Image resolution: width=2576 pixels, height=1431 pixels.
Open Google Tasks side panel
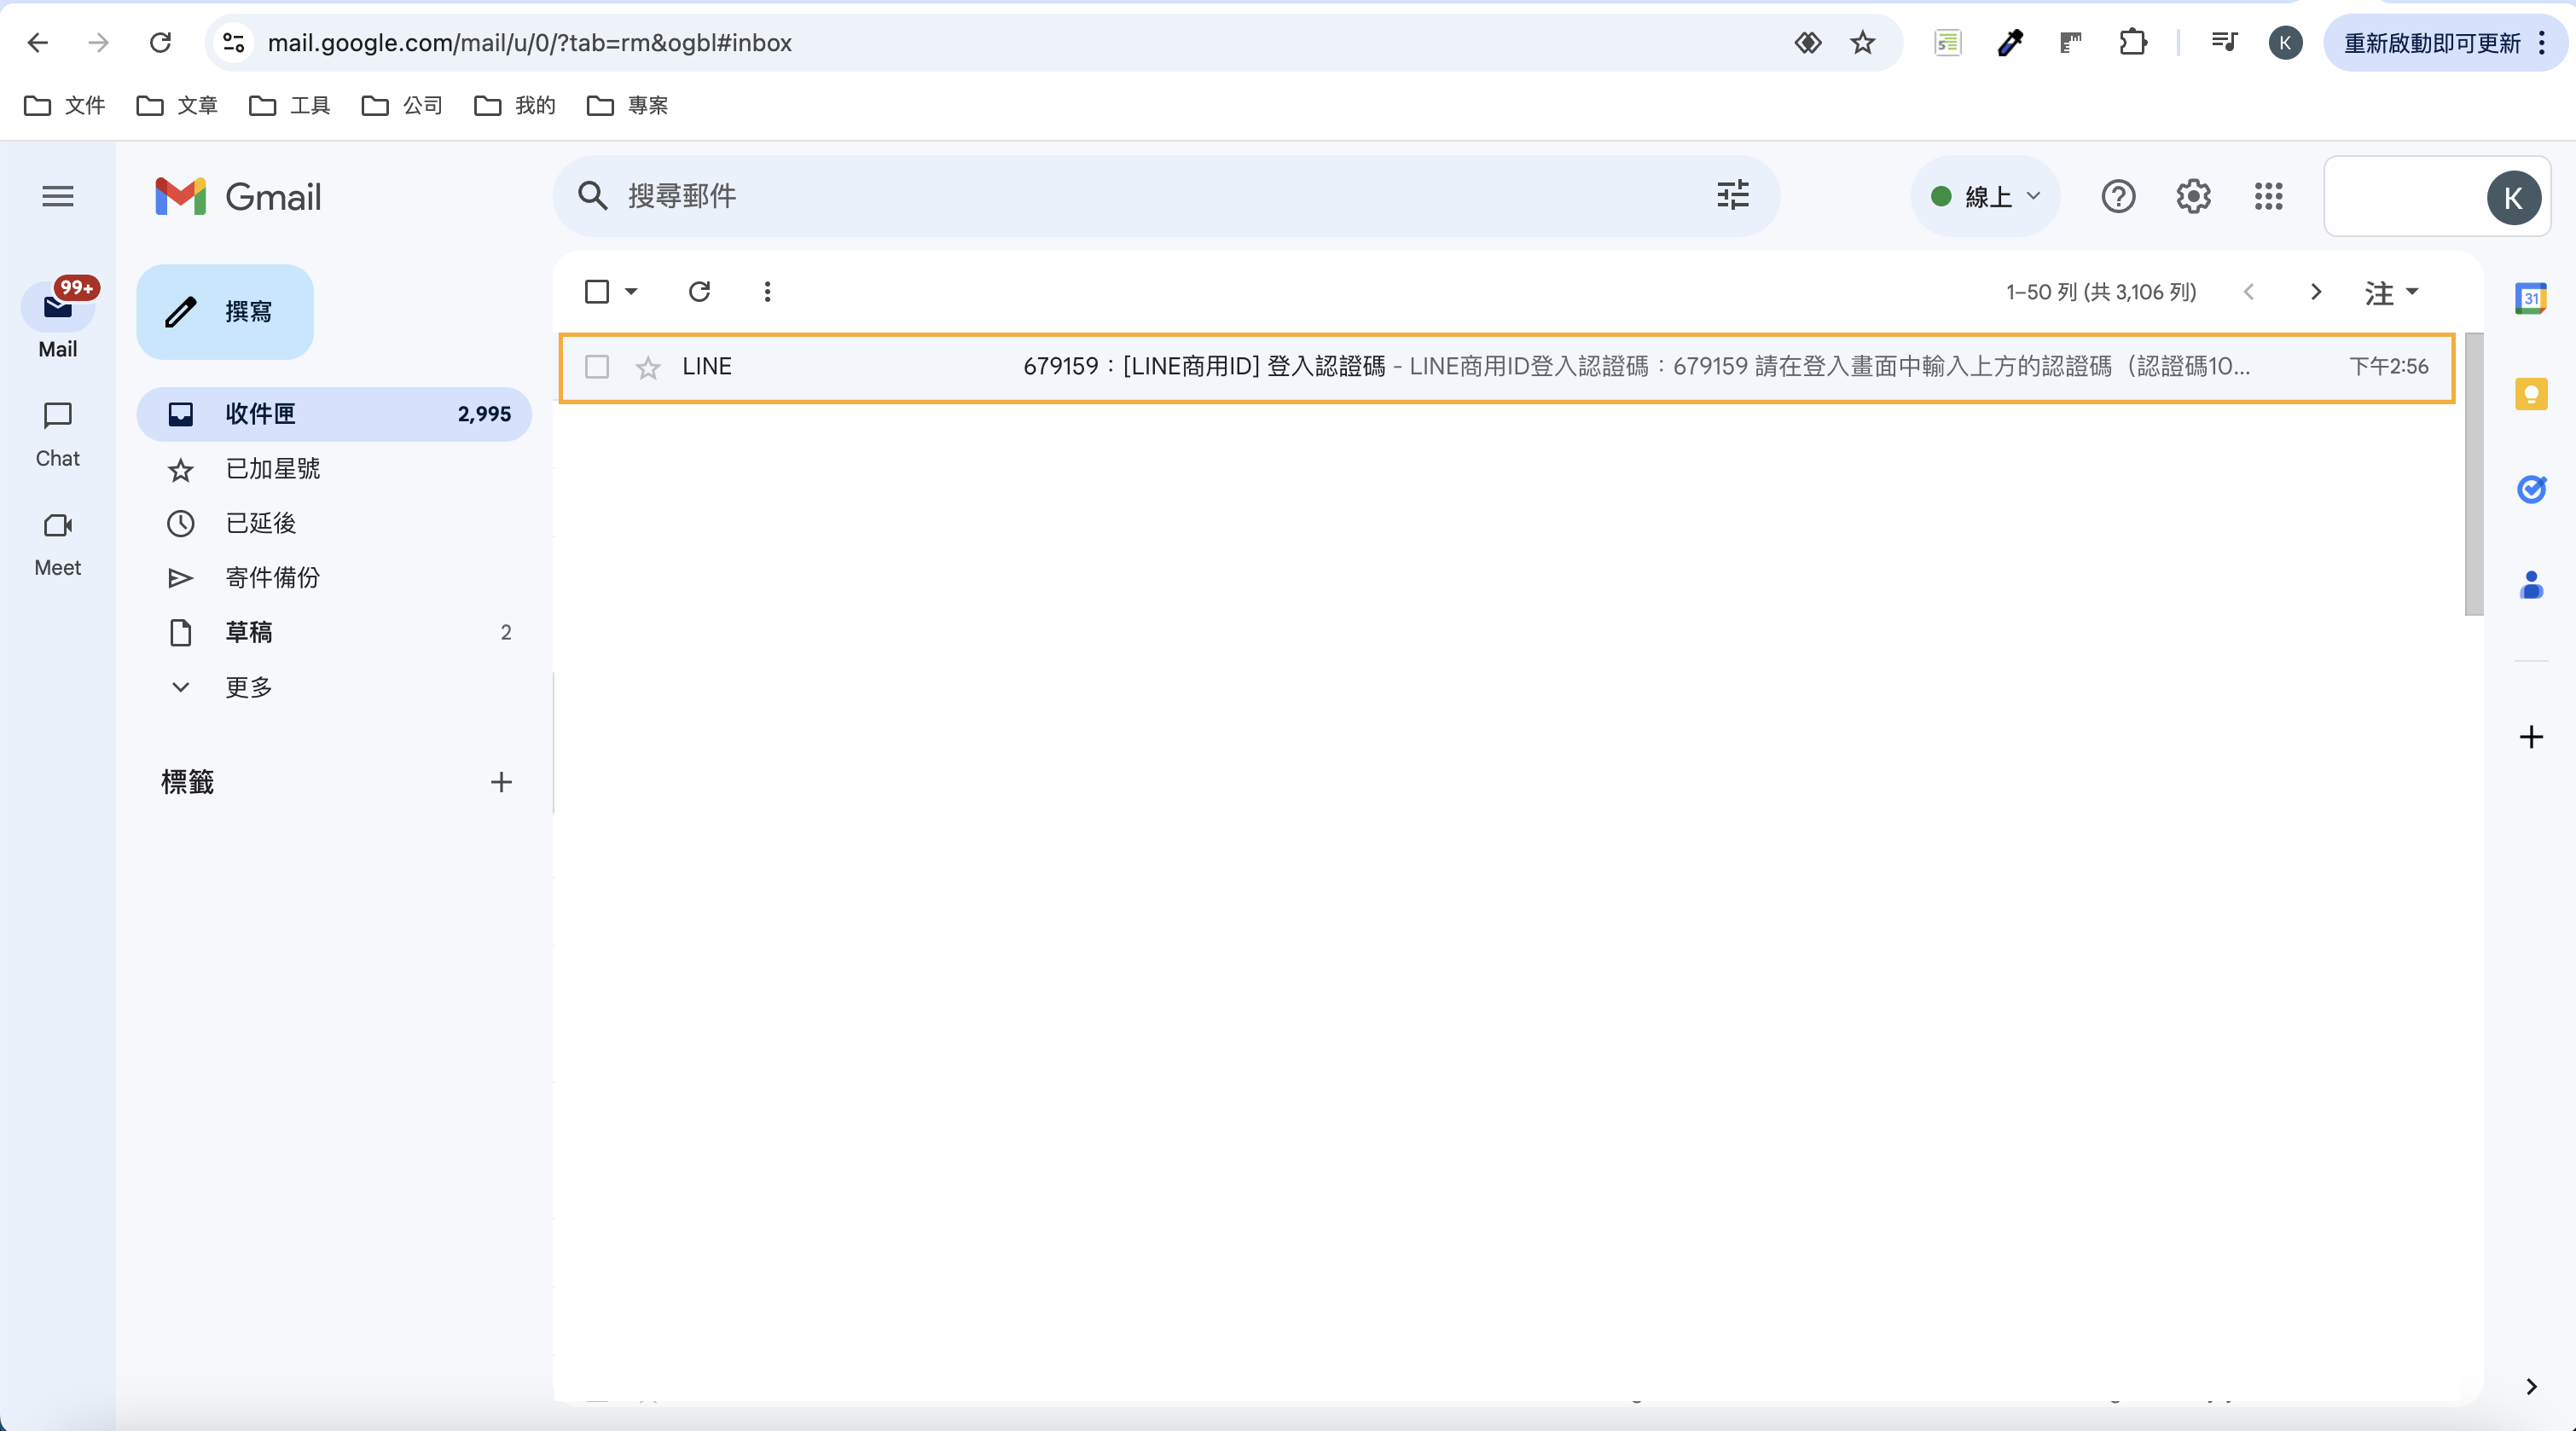2531,489
